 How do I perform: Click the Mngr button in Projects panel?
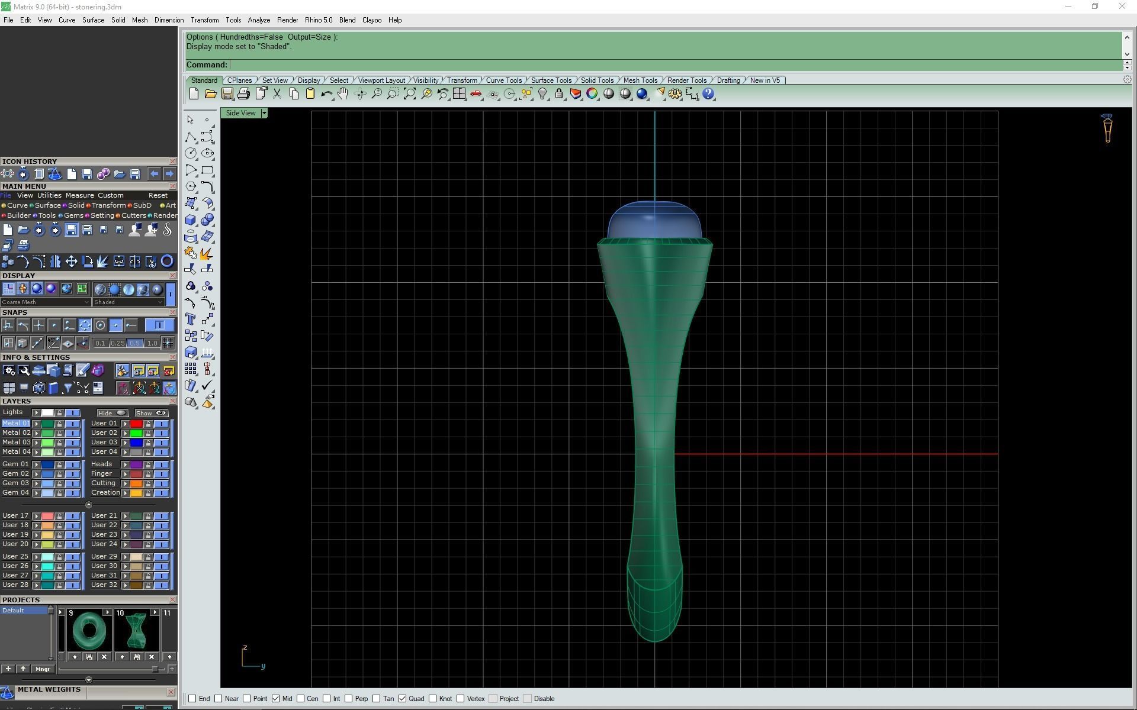[x=43, y=669]
